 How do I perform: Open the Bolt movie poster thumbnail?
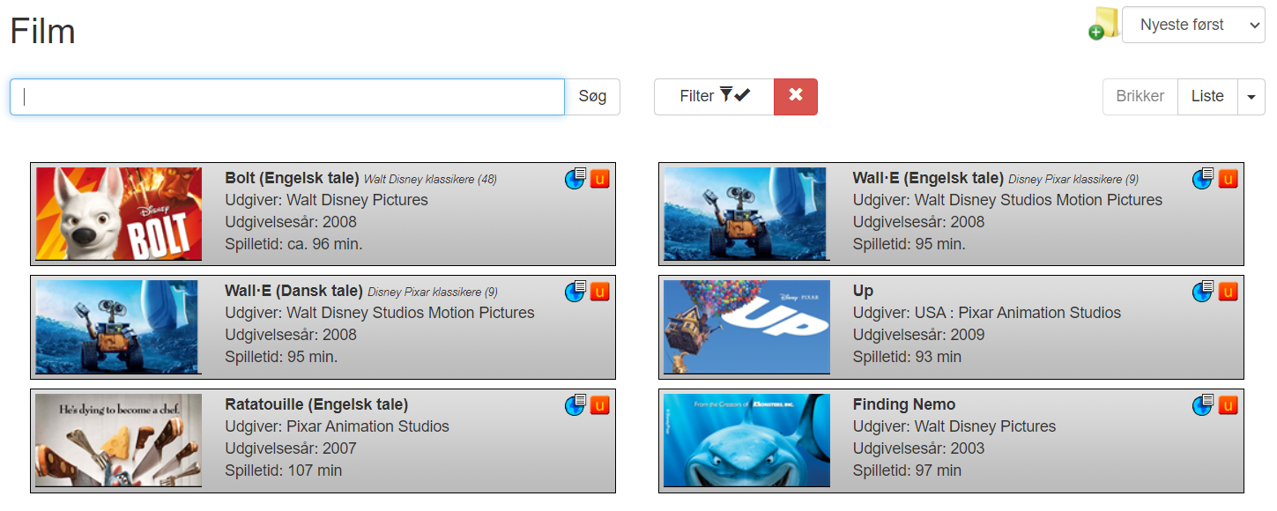(x=119, y=214)
